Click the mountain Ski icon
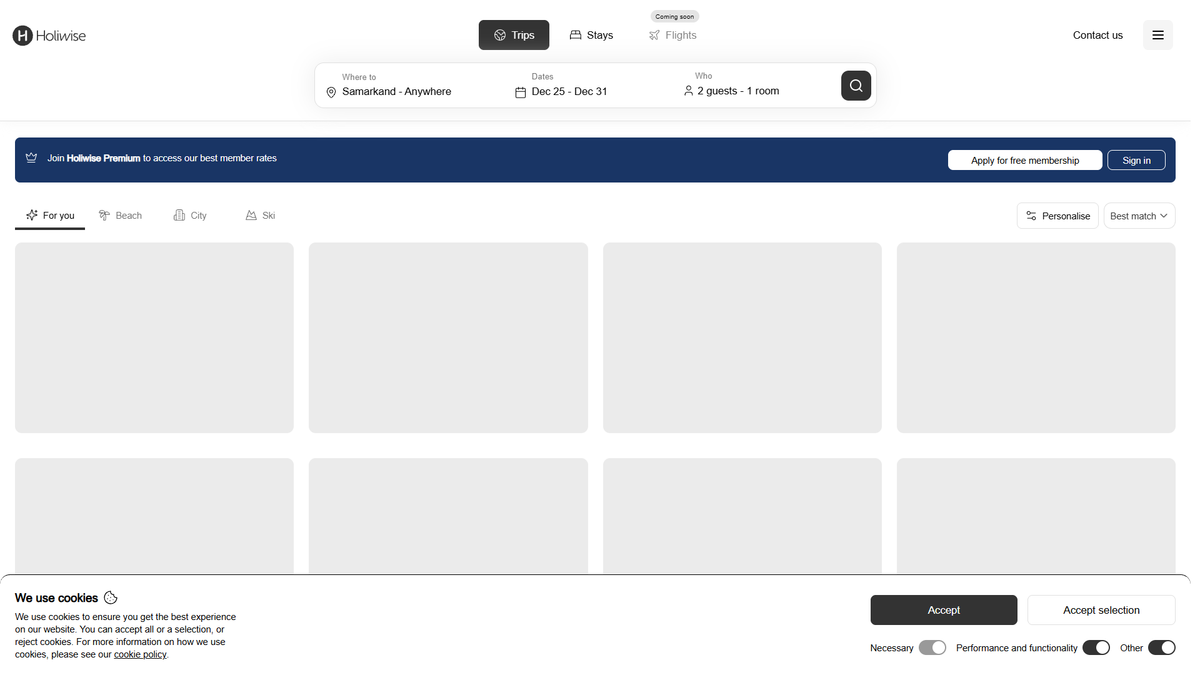The height and width of the screenshot is (675, 1200). point(251,215)
